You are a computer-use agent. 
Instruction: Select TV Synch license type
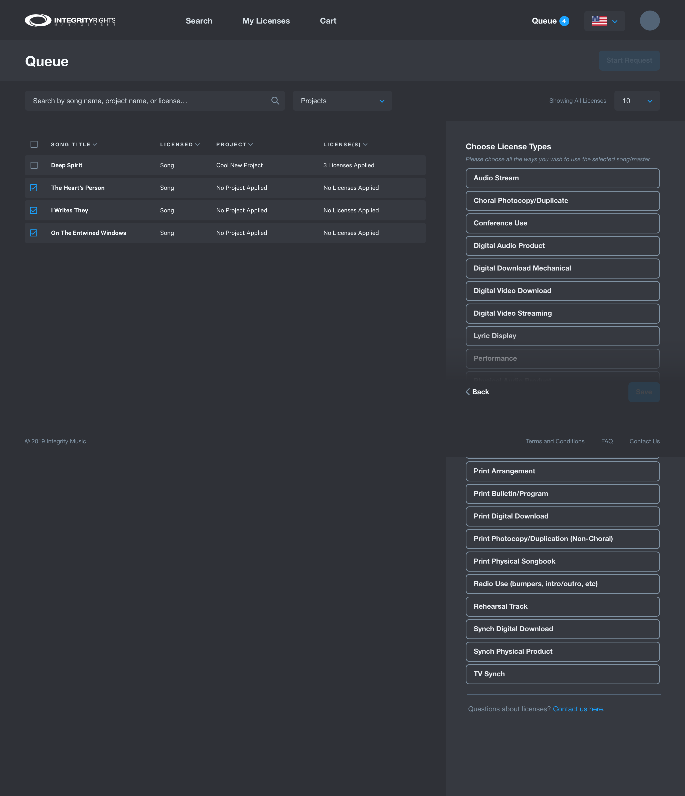click(563, 674)
